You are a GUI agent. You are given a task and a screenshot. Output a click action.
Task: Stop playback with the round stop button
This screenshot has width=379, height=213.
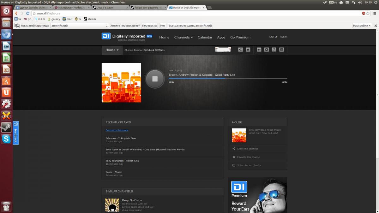point(155,79)
